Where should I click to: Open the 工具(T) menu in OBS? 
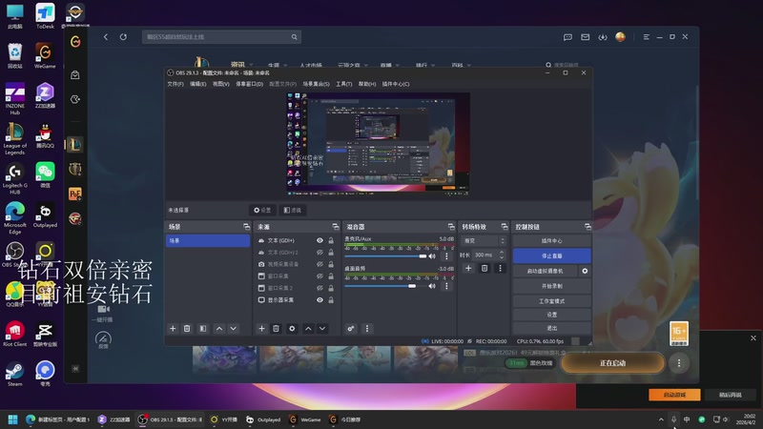click(x=344, y=84)
